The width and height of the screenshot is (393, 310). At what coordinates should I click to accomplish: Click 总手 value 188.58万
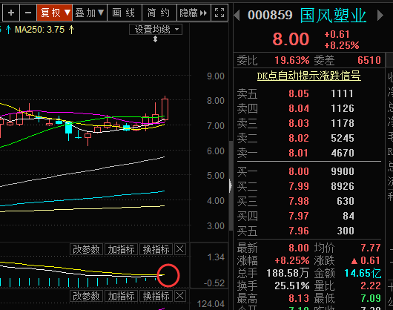tap(288, 273)
